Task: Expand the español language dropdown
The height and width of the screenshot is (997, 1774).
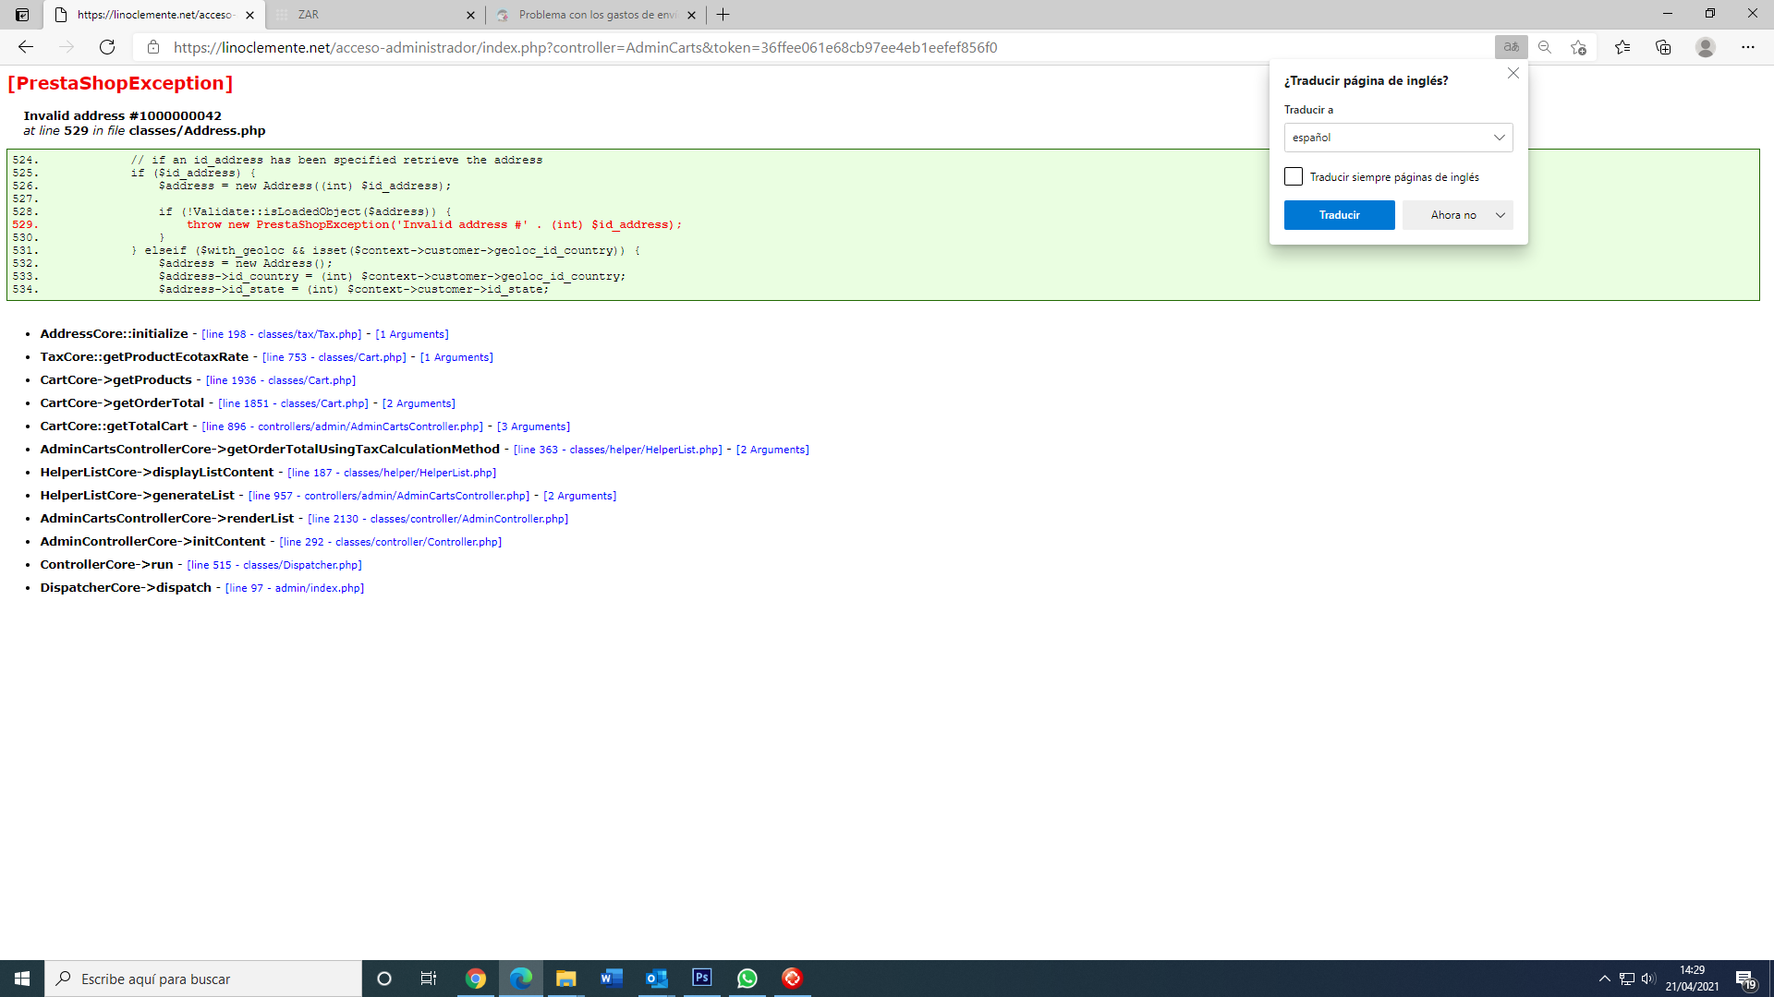Action: pos(1398,138)
